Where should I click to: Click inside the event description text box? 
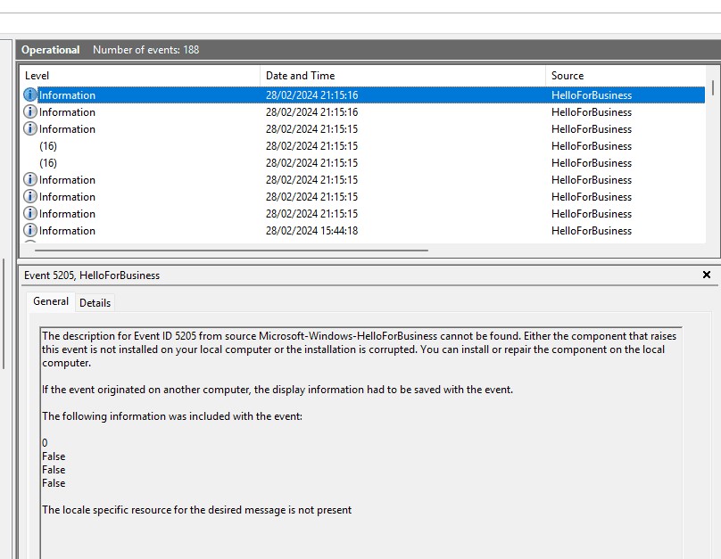361,441
